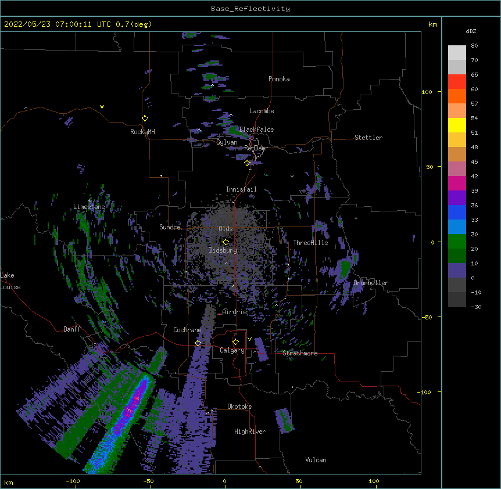Click the yellow diamond marker near RockyMH
Screen dimensions: 501x489
tap(145, 118)
